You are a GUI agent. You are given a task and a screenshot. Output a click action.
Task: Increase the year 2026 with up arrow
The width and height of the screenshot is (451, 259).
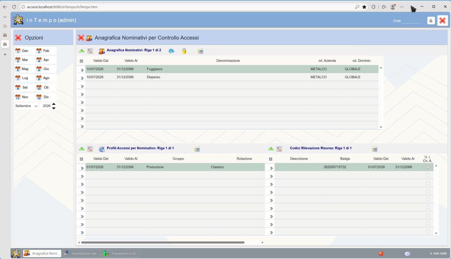[54, 104]
